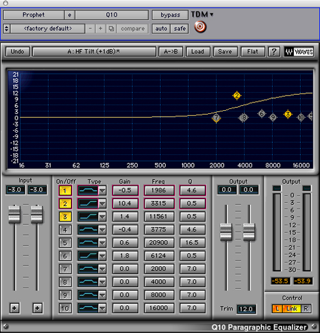Click the plus preset button

pos(100,29)
